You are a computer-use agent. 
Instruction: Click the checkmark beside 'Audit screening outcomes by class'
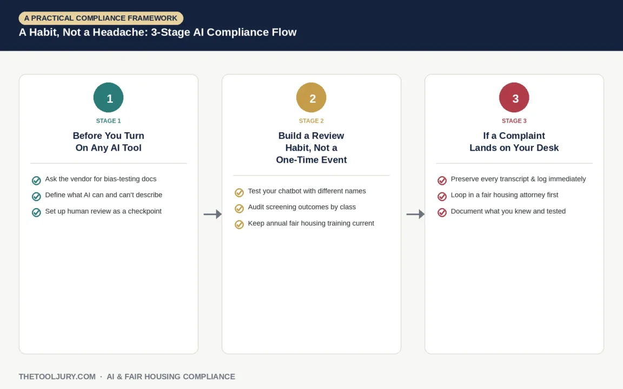239,209
